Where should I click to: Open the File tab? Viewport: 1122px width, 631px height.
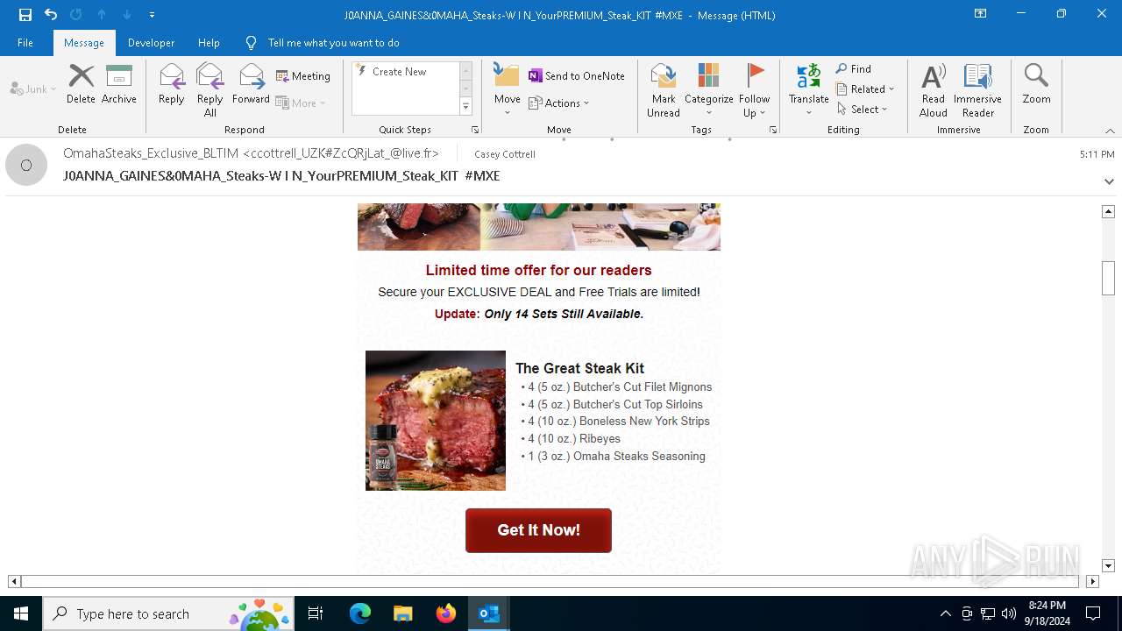click(25, 43)
